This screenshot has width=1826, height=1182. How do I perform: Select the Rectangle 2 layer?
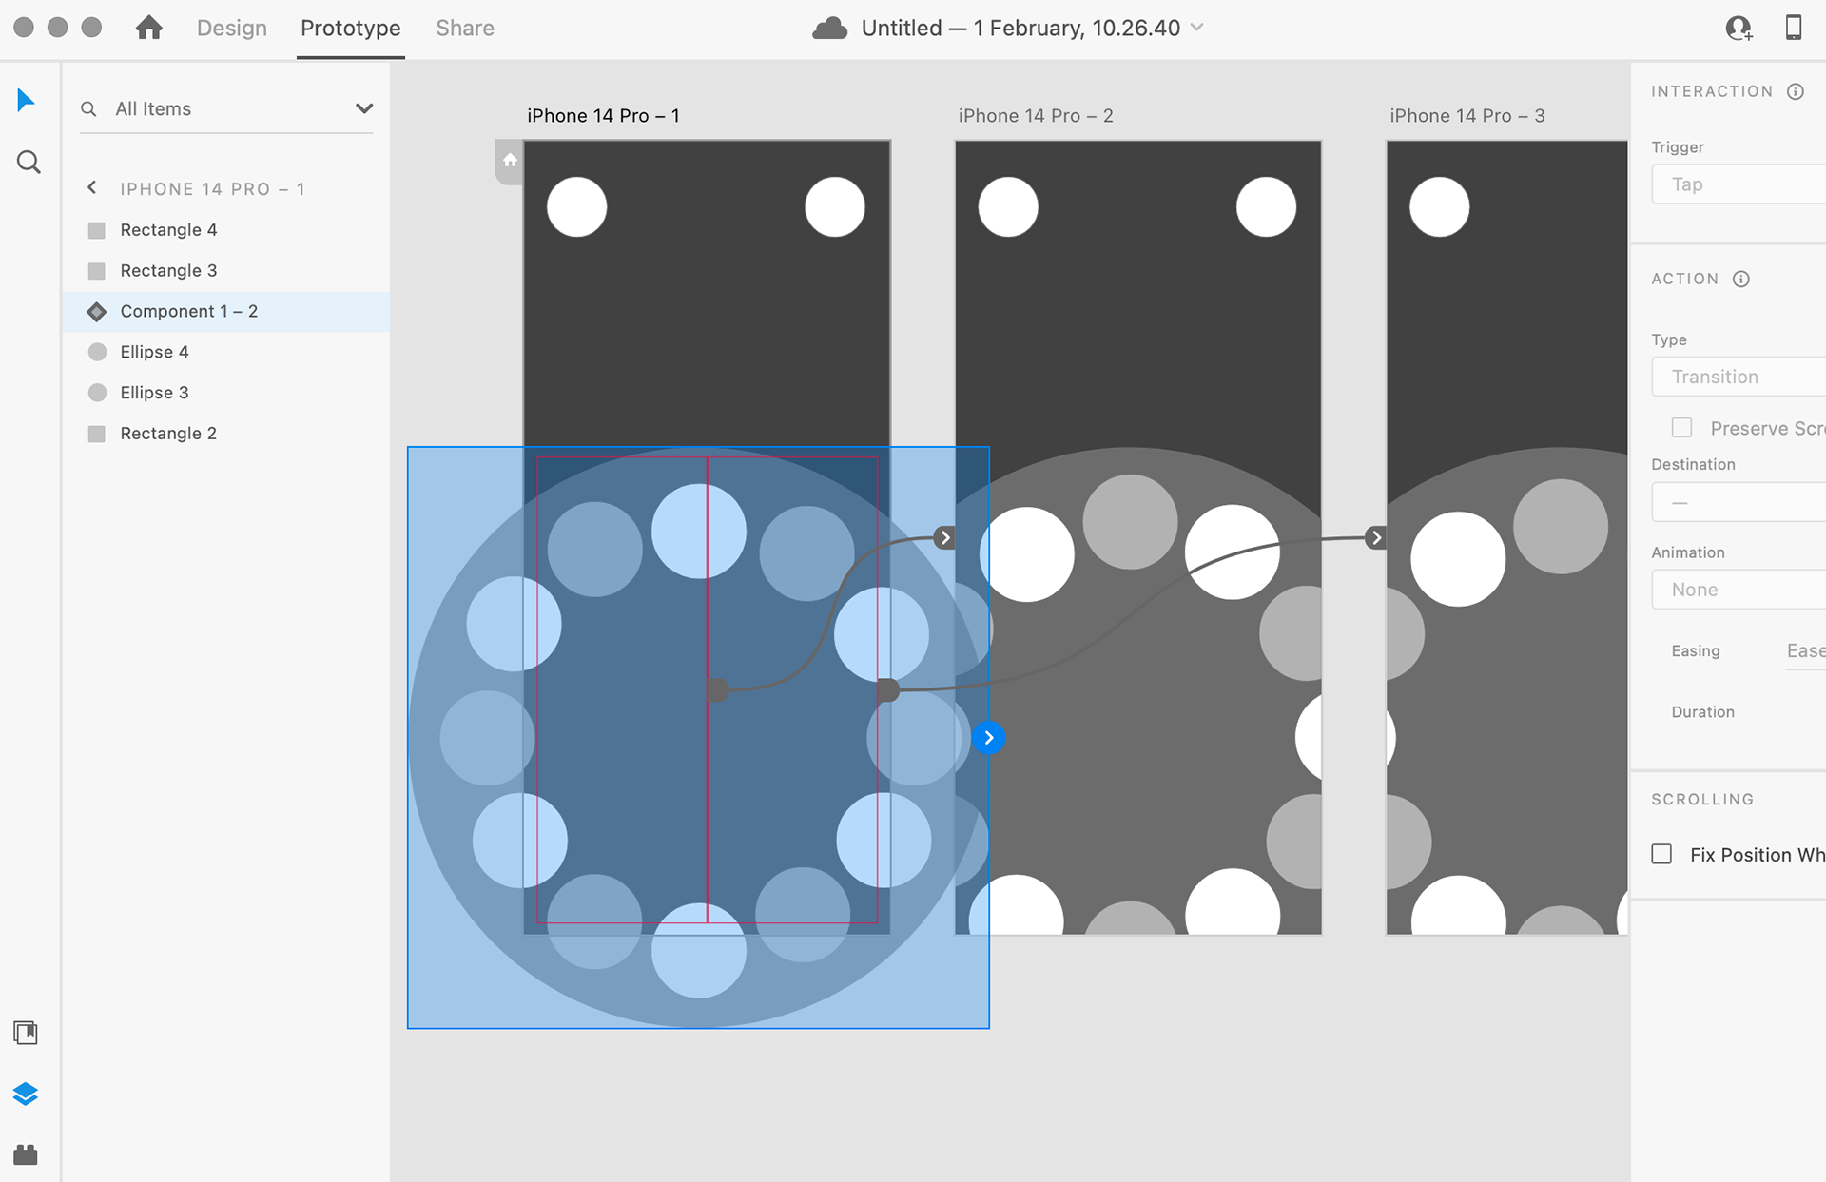click(x=226, y=434)
